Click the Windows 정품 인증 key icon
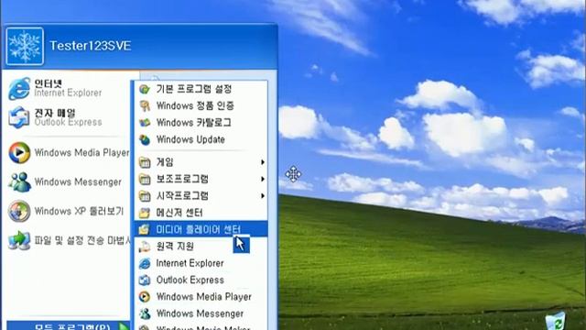Screen dimensions: 586x330 coord(145,106)
